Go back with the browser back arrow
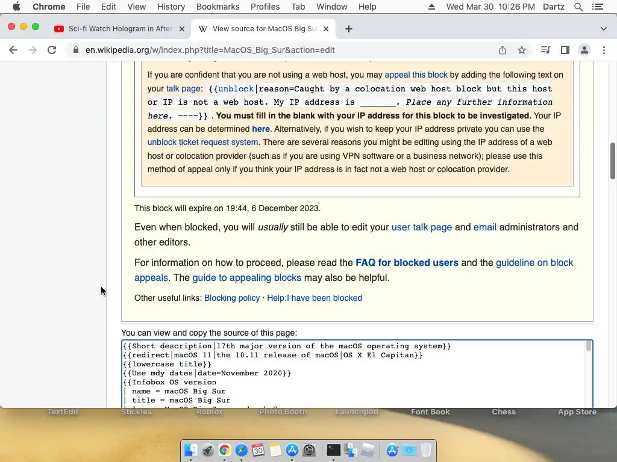 [x=13, y=50]
